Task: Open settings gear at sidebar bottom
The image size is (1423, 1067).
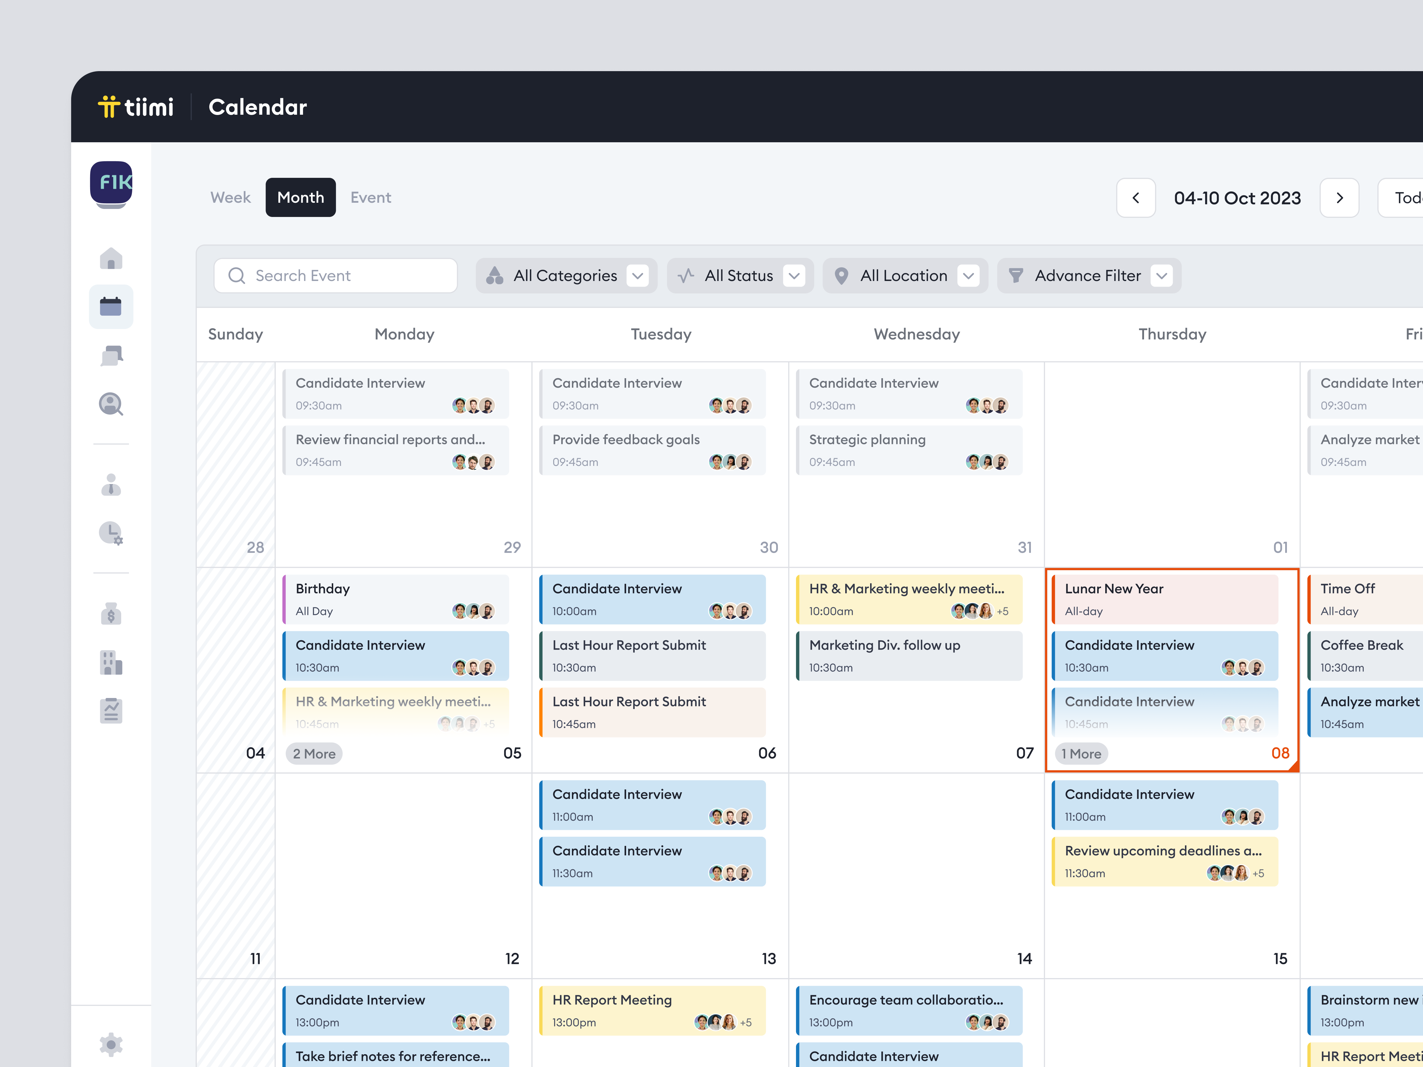Action: click(x=111, y=1044)
